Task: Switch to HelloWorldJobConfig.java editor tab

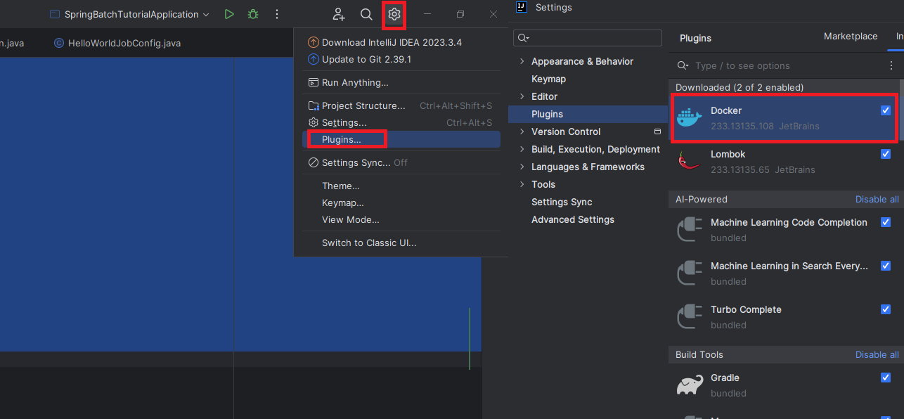Action: click(117, 43)
